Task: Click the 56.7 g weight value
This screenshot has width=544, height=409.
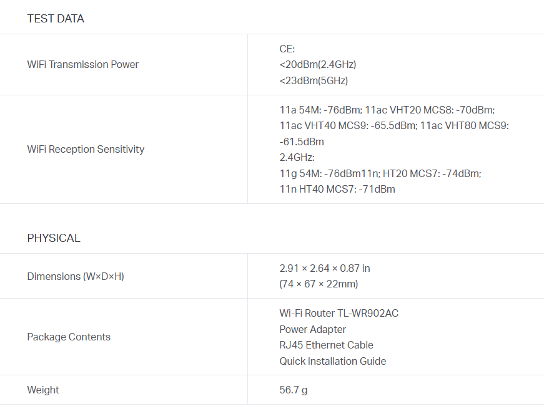Action: pos(294,390)
